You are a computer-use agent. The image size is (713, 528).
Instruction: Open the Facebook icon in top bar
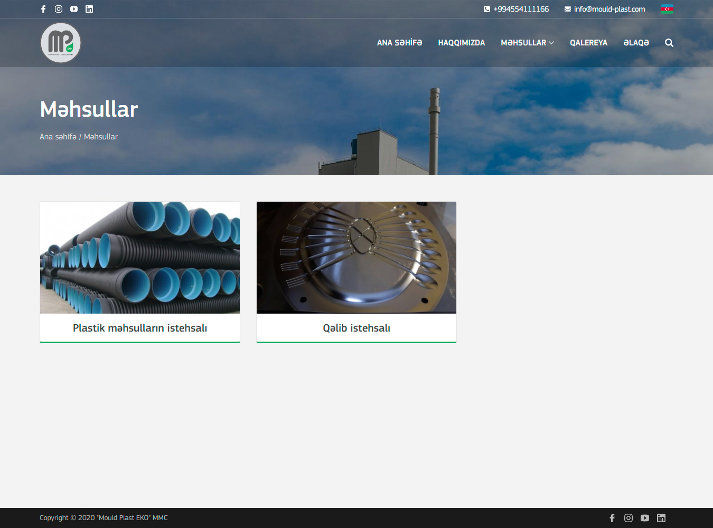pyautogui.click(x=43, y=9)
